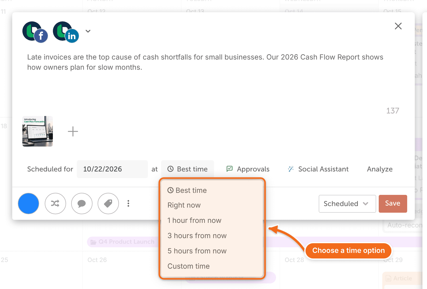Close the post composer dialog
Image resolution: width=427 pixels, height=289 pixels.
[398, 26]
